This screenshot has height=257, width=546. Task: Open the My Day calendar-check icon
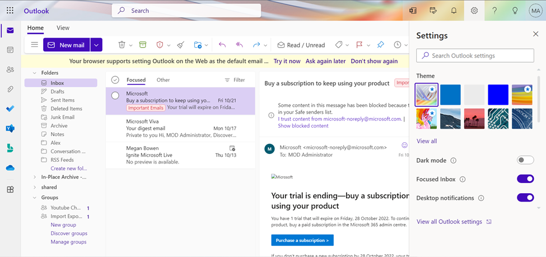pyautogui.click(x=433, y=11)
